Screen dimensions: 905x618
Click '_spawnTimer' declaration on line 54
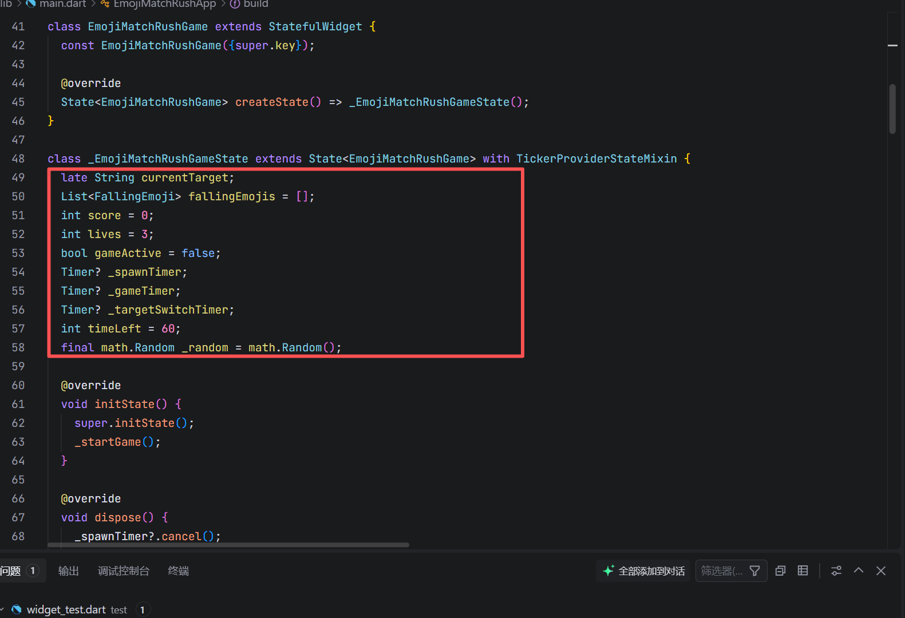(145, 272)
